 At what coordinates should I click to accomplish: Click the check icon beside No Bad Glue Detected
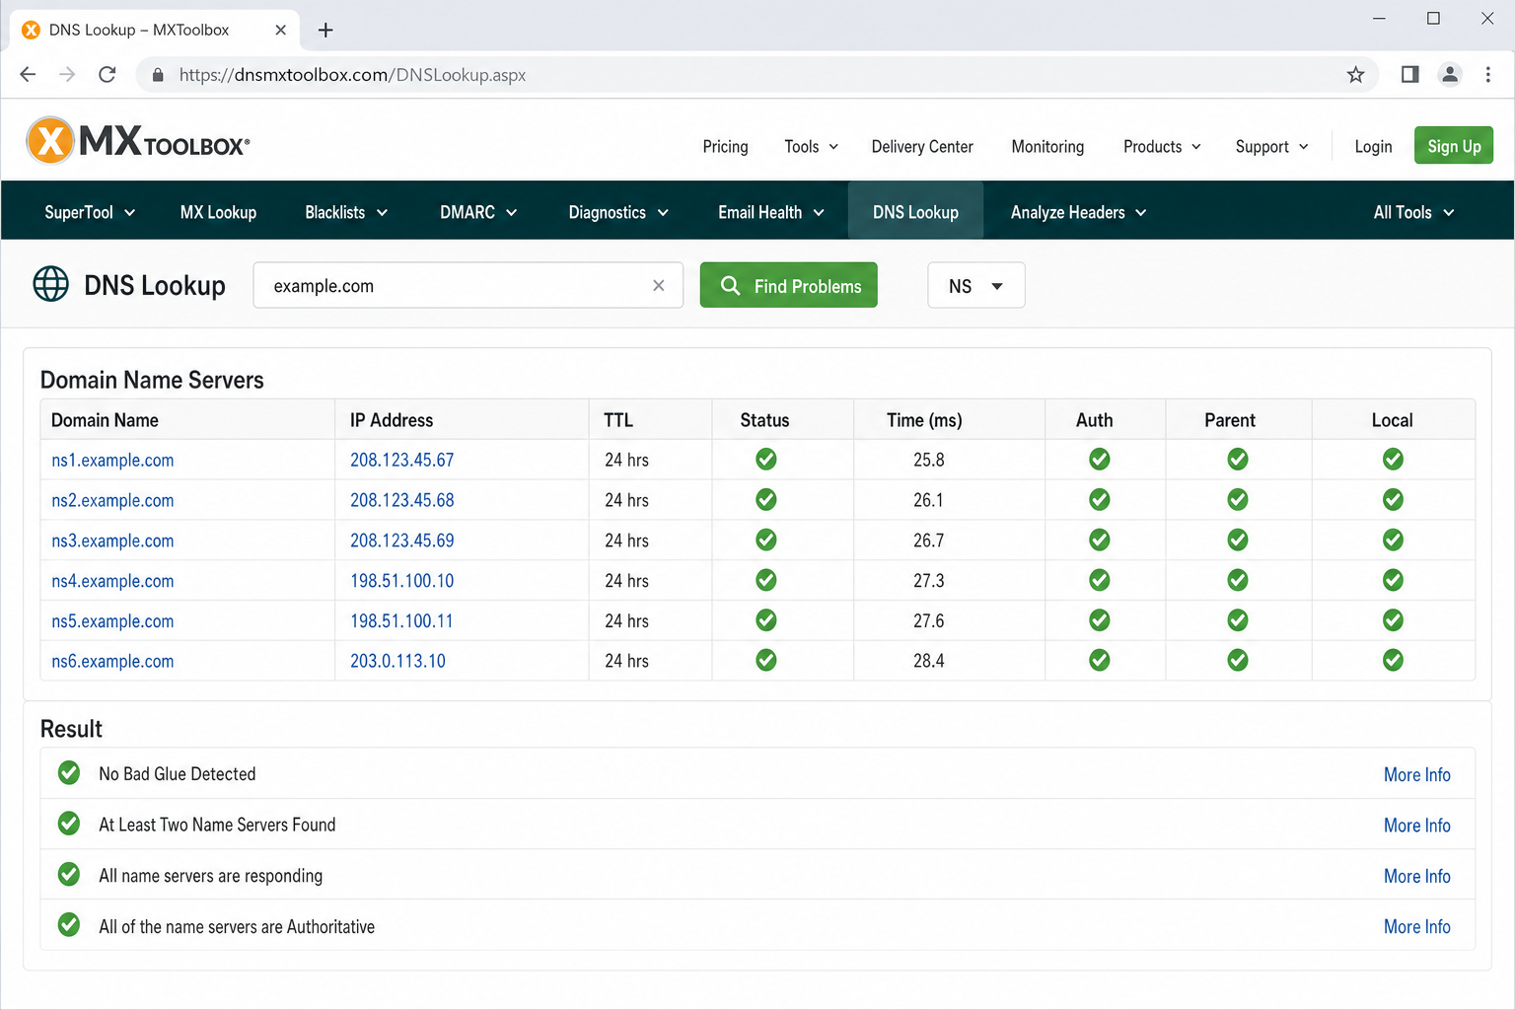point(69,772)
